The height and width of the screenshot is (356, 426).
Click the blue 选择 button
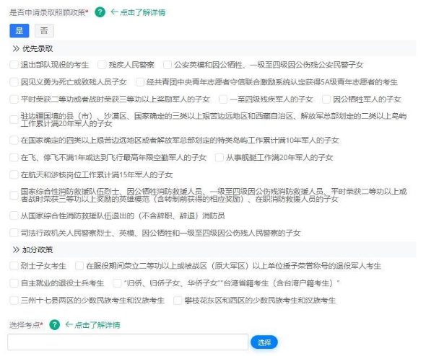[x=264, y=342]
